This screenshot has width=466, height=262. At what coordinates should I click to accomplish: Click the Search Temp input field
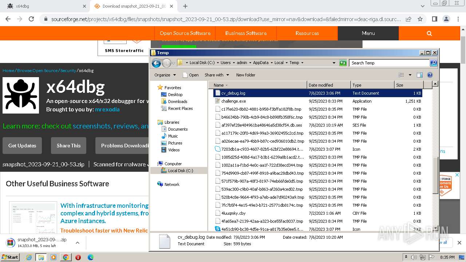[x=389, y=63]
